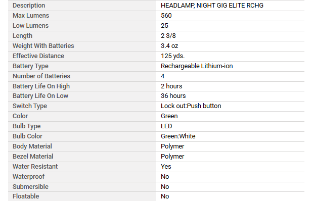
Task: Click the Floatable row label
Action: coord(26,196)
